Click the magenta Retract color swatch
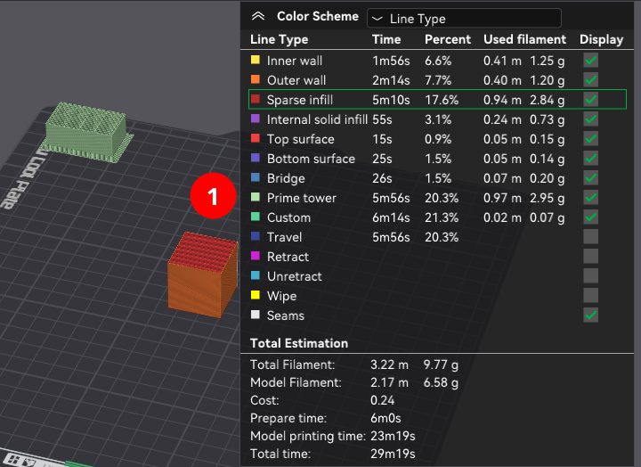This screenshot has width=641, height=467. (256, 256)
